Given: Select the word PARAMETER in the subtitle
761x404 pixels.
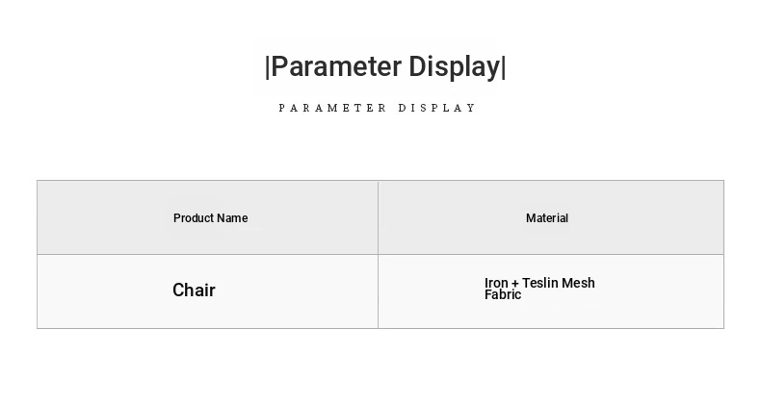Looking at the screenshot, I should pos(332,108).
